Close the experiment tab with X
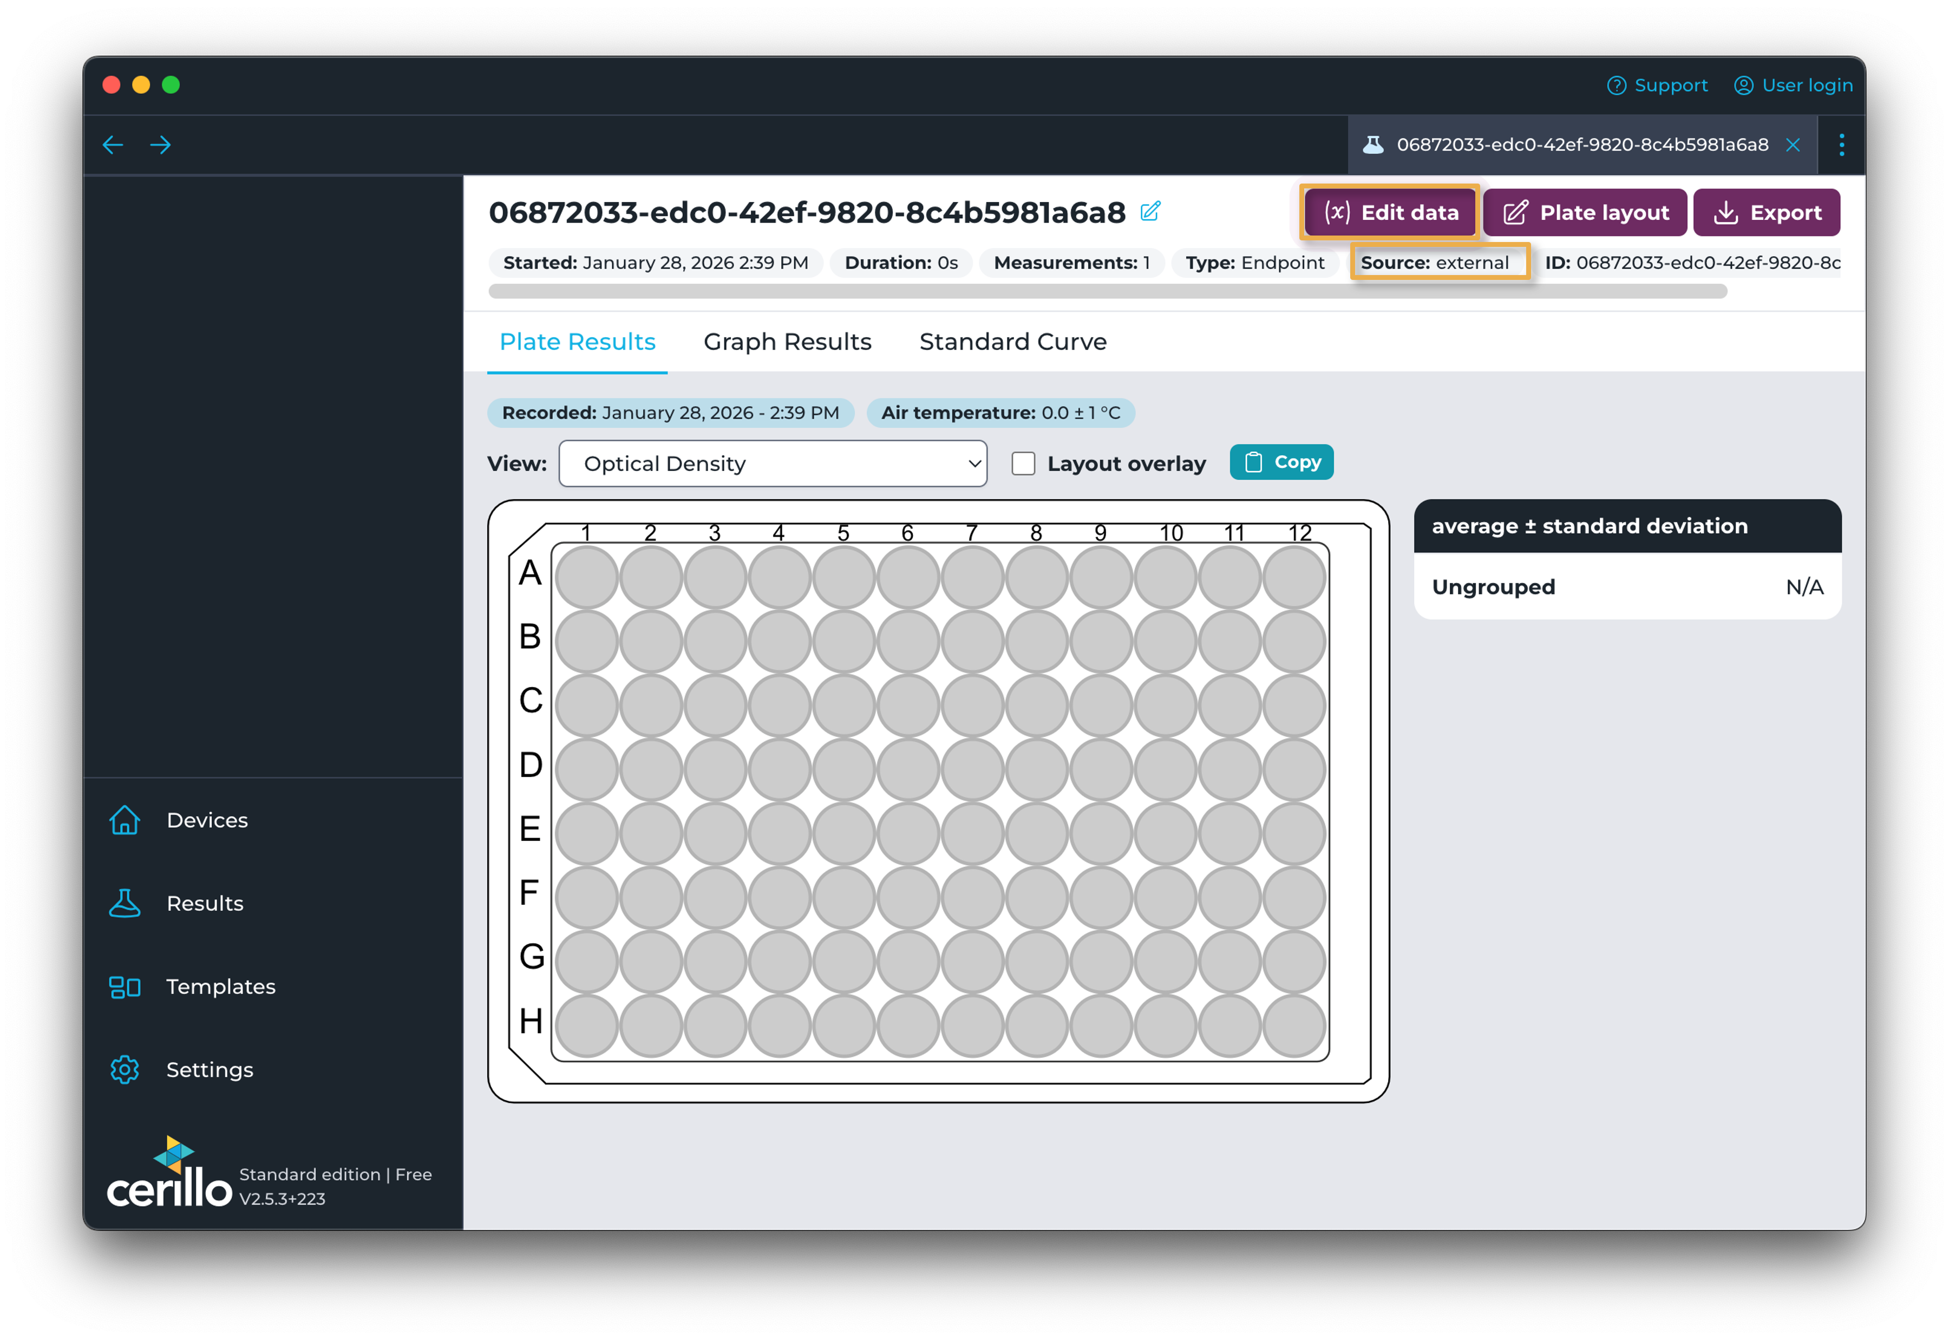The image size is (1949, 1340). tap(1793, 145)
